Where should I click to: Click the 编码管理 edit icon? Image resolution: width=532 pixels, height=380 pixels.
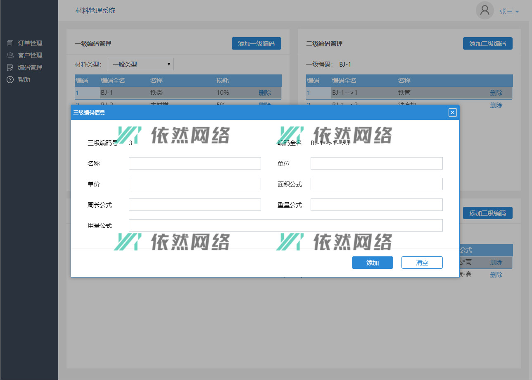click(10, 68)
